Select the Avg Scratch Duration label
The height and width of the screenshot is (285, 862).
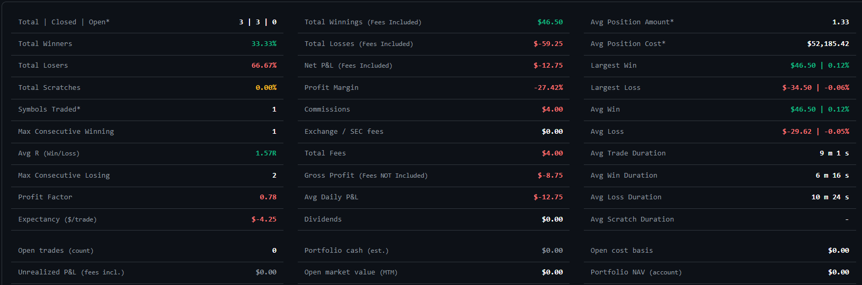tap(632, 219)
